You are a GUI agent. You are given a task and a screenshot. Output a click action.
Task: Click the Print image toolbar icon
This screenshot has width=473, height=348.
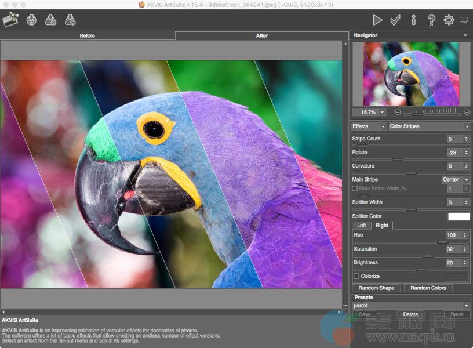click(70, 20)
